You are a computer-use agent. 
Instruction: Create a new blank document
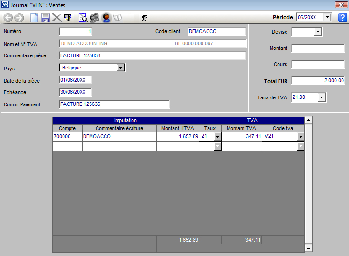(x=34, y=18)
